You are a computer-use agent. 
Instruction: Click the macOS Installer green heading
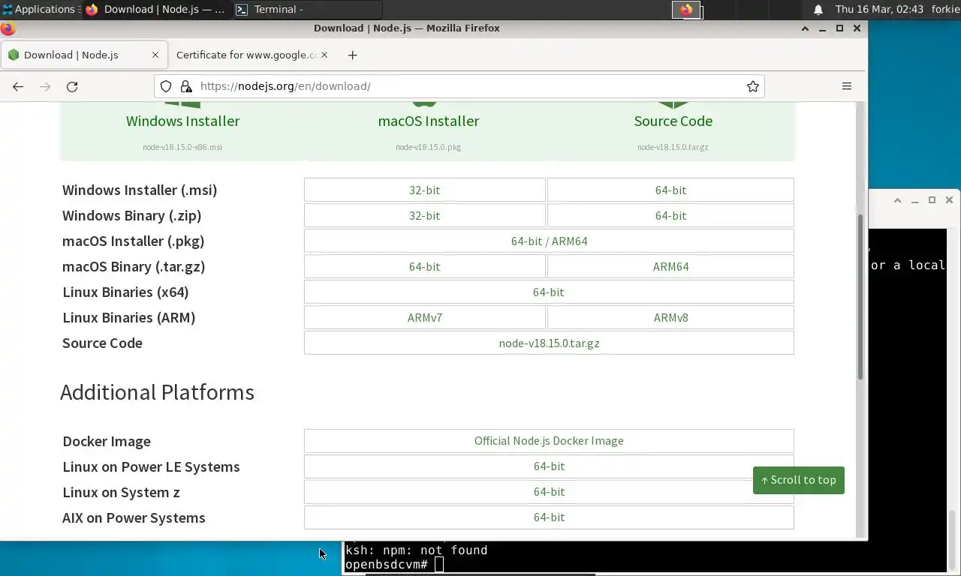429,121
